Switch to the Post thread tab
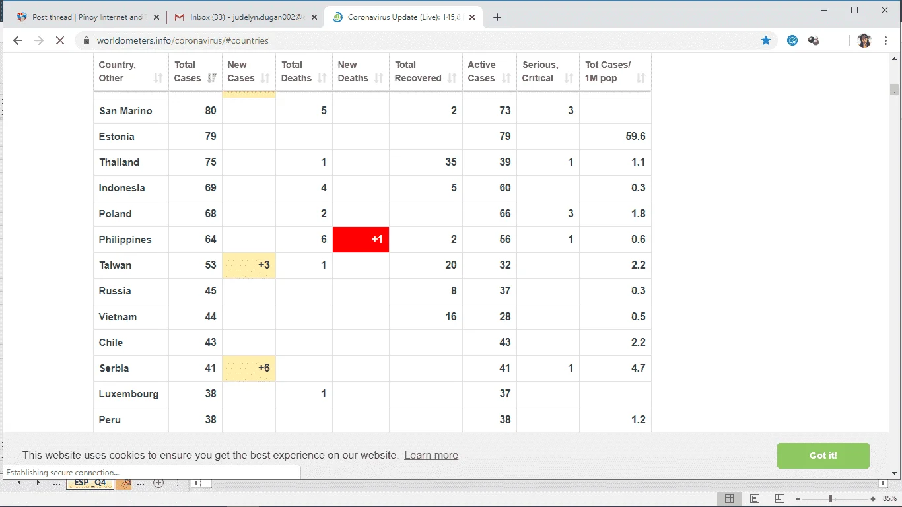Screen dimensions: 902x507 pyautogui.click(x=86, y=17)
